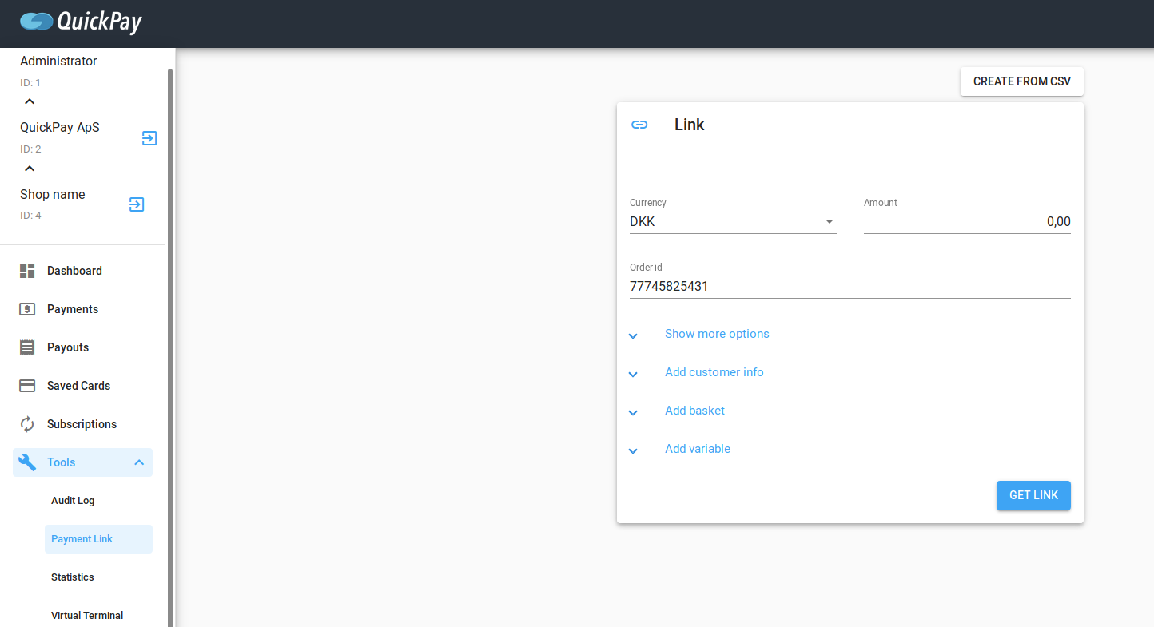Click the Administrator account name
Screen dimensions: 1154x627
click(58, 61)
